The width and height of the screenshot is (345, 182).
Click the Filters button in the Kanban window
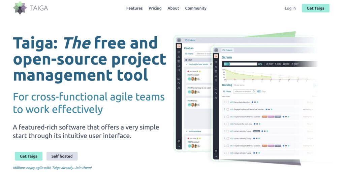tap(189, 53)
